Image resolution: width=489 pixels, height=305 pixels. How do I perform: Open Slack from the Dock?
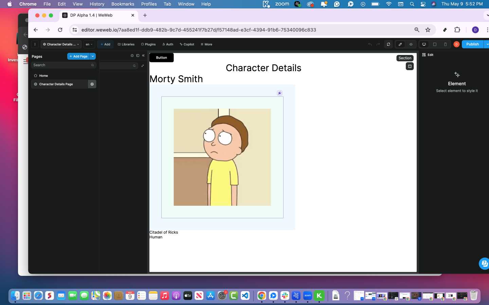point(285,296)
